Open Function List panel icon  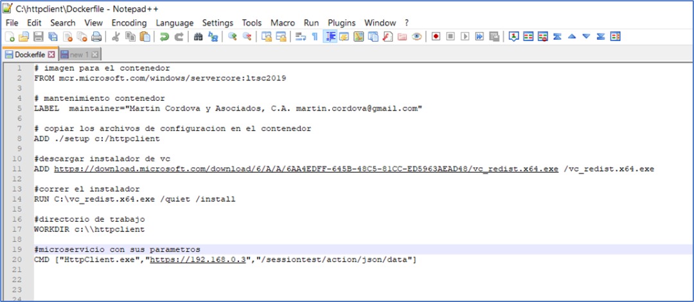pyautogui.click(x=387, y=37)
